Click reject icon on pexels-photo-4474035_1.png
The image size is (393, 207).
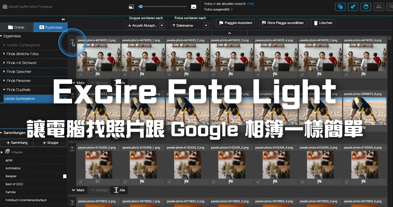(134, 74)
